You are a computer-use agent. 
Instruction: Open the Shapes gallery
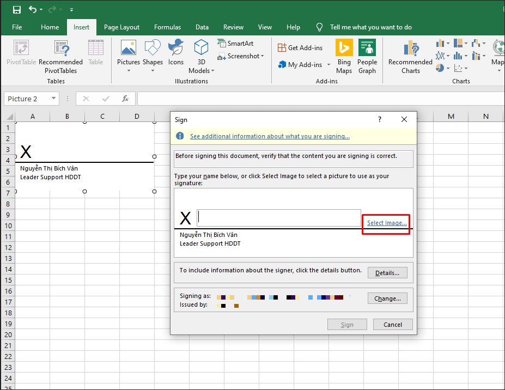pyautogui.click(x=153, y=56)
